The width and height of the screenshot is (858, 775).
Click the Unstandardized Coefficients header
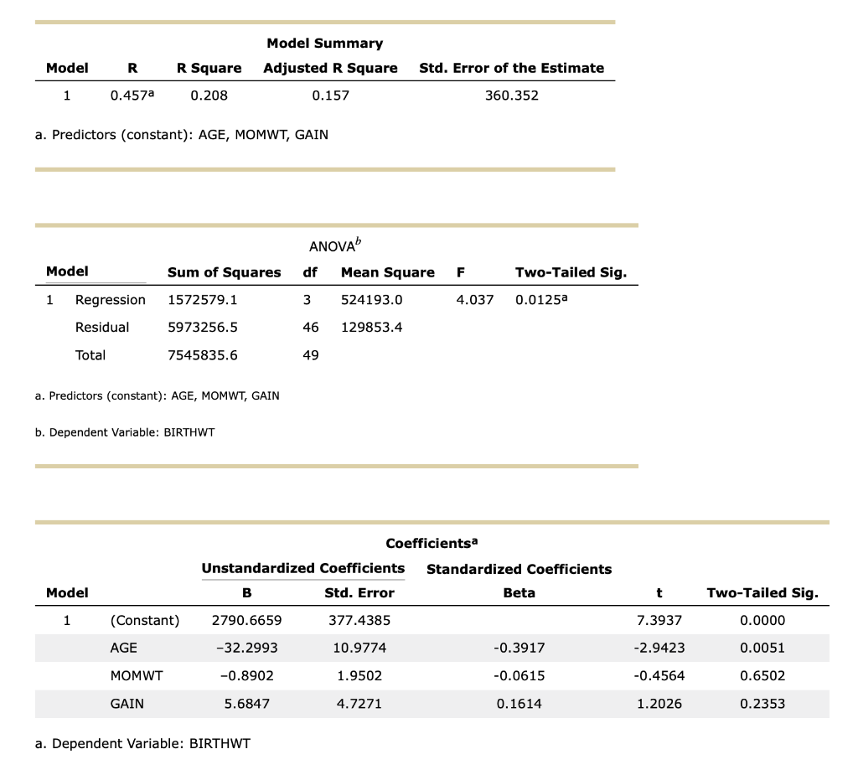coord(303,568)
